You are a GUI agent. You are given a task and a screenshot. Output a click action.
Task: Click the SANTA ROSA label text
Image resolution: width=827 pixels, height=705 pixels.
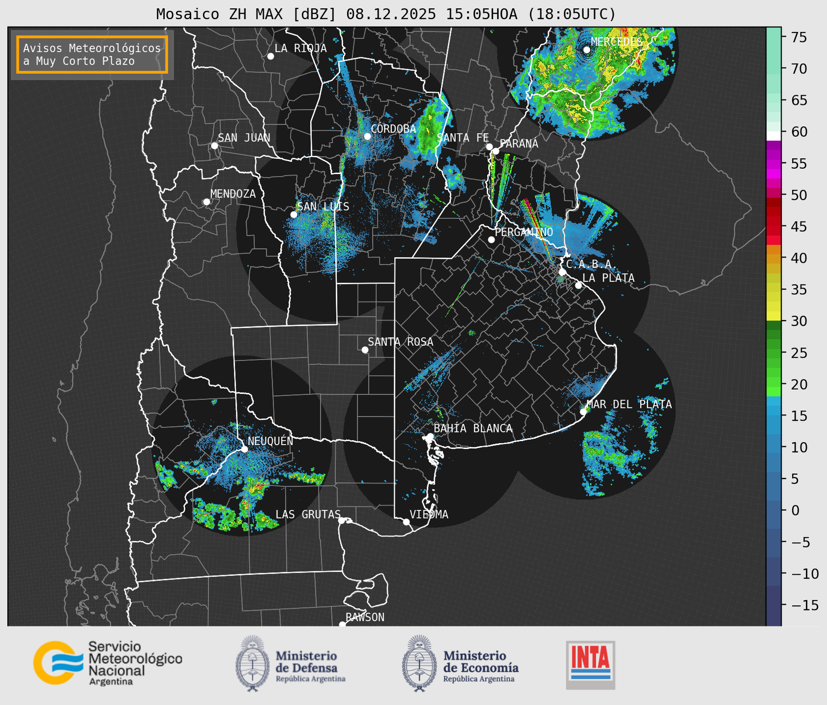[x=401, y=342]
